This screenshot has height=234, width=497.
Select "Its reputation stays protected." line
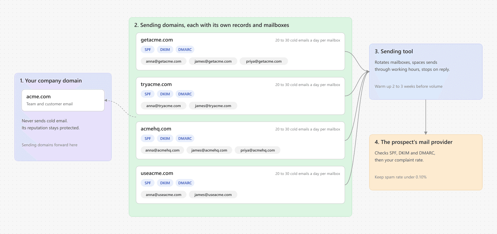50,128
